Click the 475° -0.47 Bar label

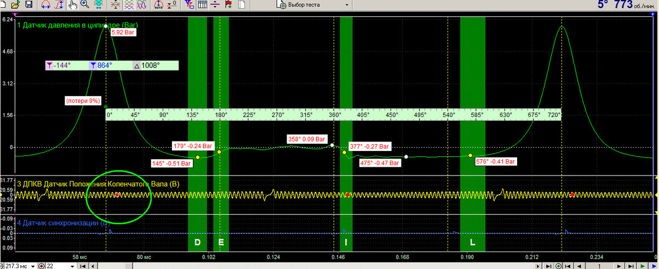[x=380, y=162]
